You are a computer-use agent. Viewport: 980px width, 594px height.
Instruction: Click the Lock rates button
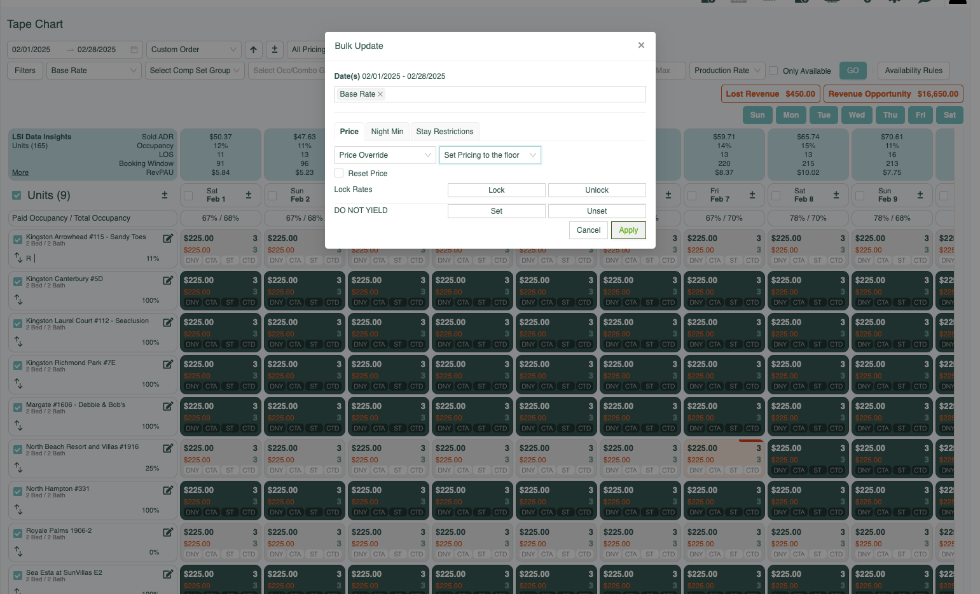(x=497, y=190)
